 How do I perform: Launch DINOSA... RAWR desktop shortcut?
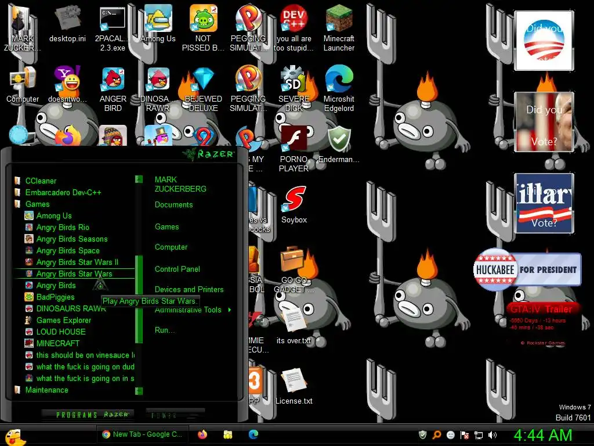(158, 89)
